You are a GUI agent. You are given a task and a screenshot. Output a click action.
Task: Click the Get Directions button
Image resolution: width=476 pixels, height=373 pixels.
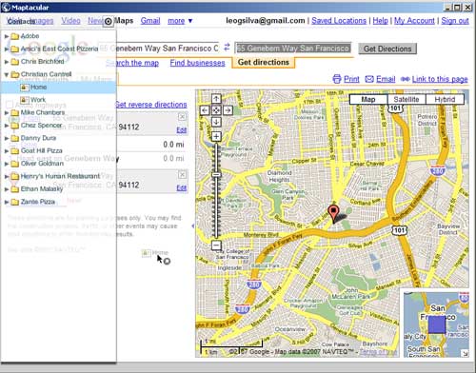click(387, 49)
